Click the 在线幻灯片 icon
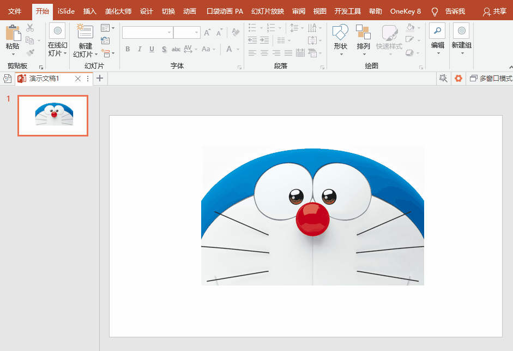Image resolution: width=513 pixels, height=351 pixels. [x=58, y=31]
